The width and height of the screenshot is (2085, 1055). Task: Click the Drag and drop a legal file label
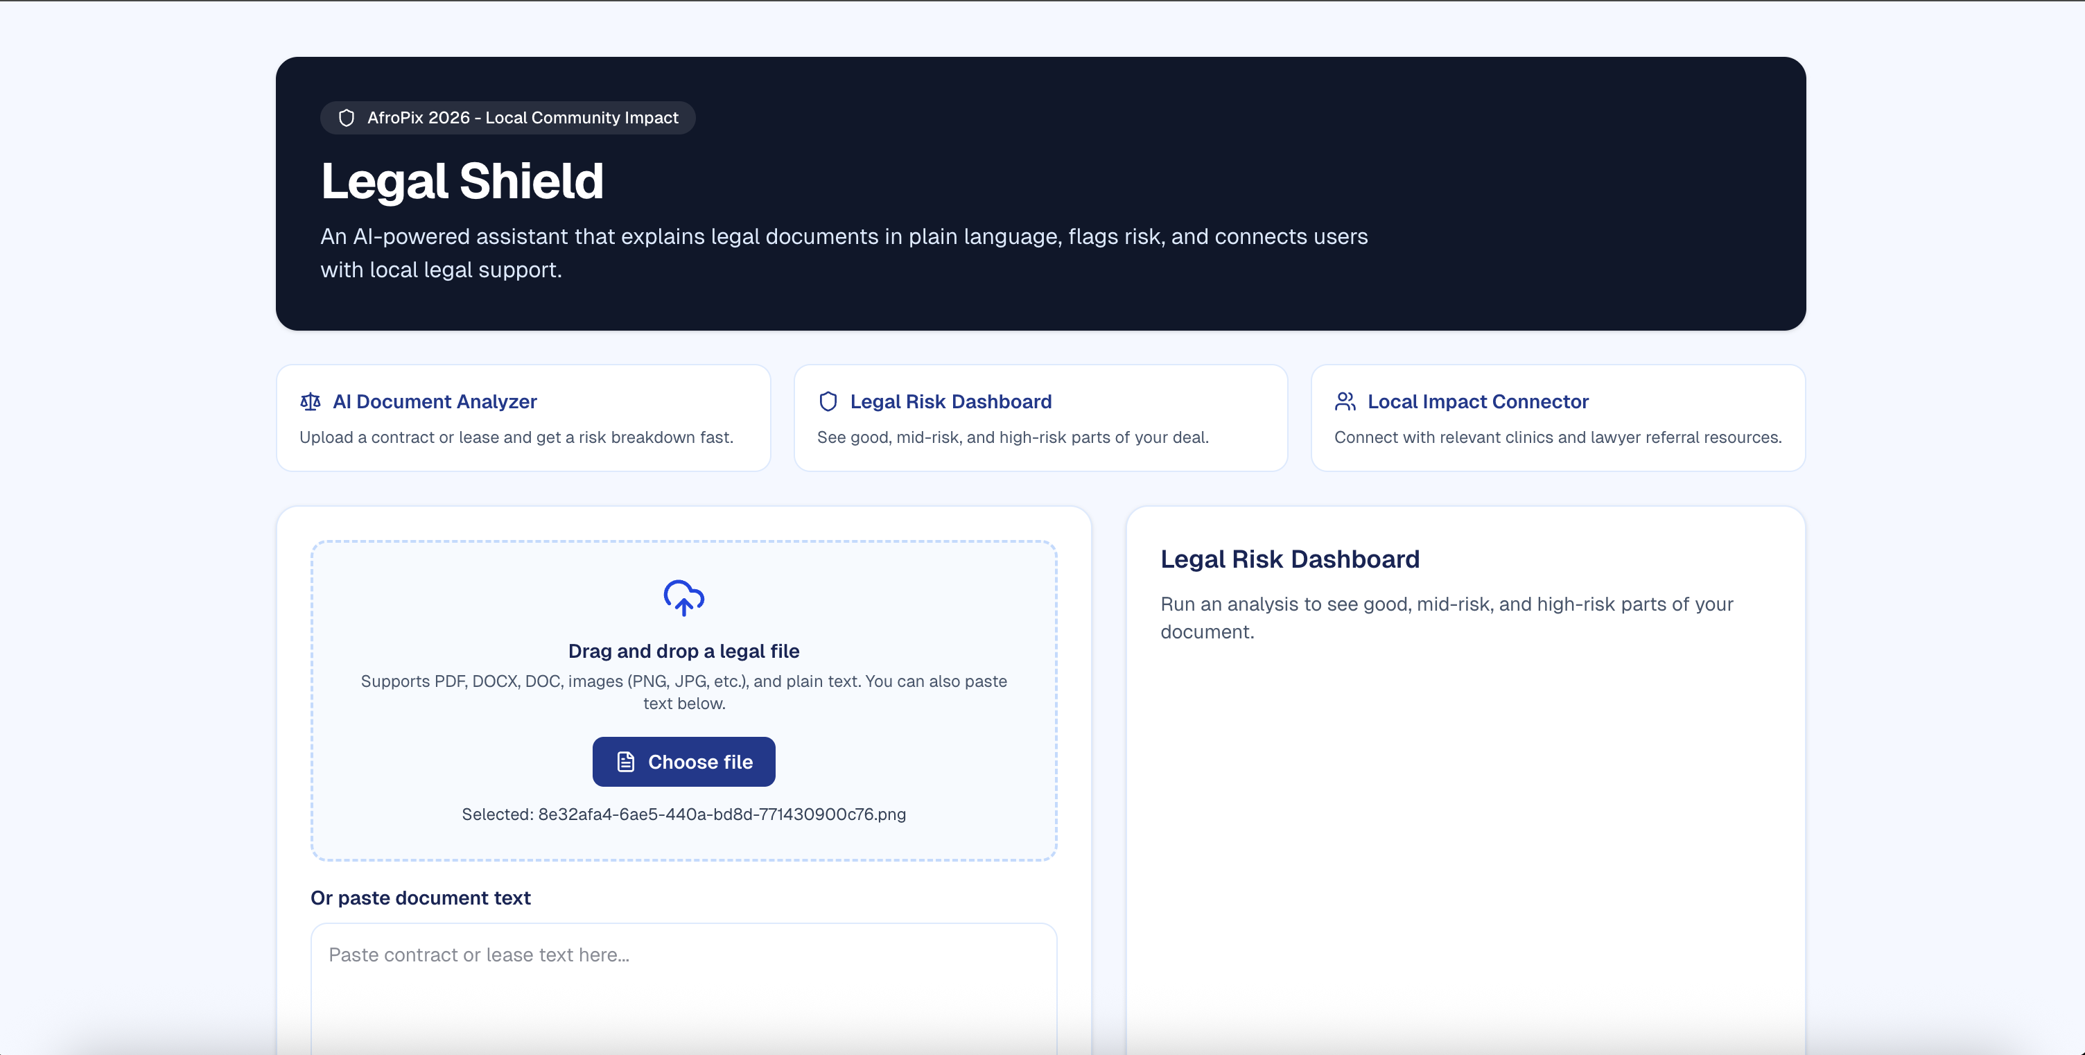coord(684,651)
